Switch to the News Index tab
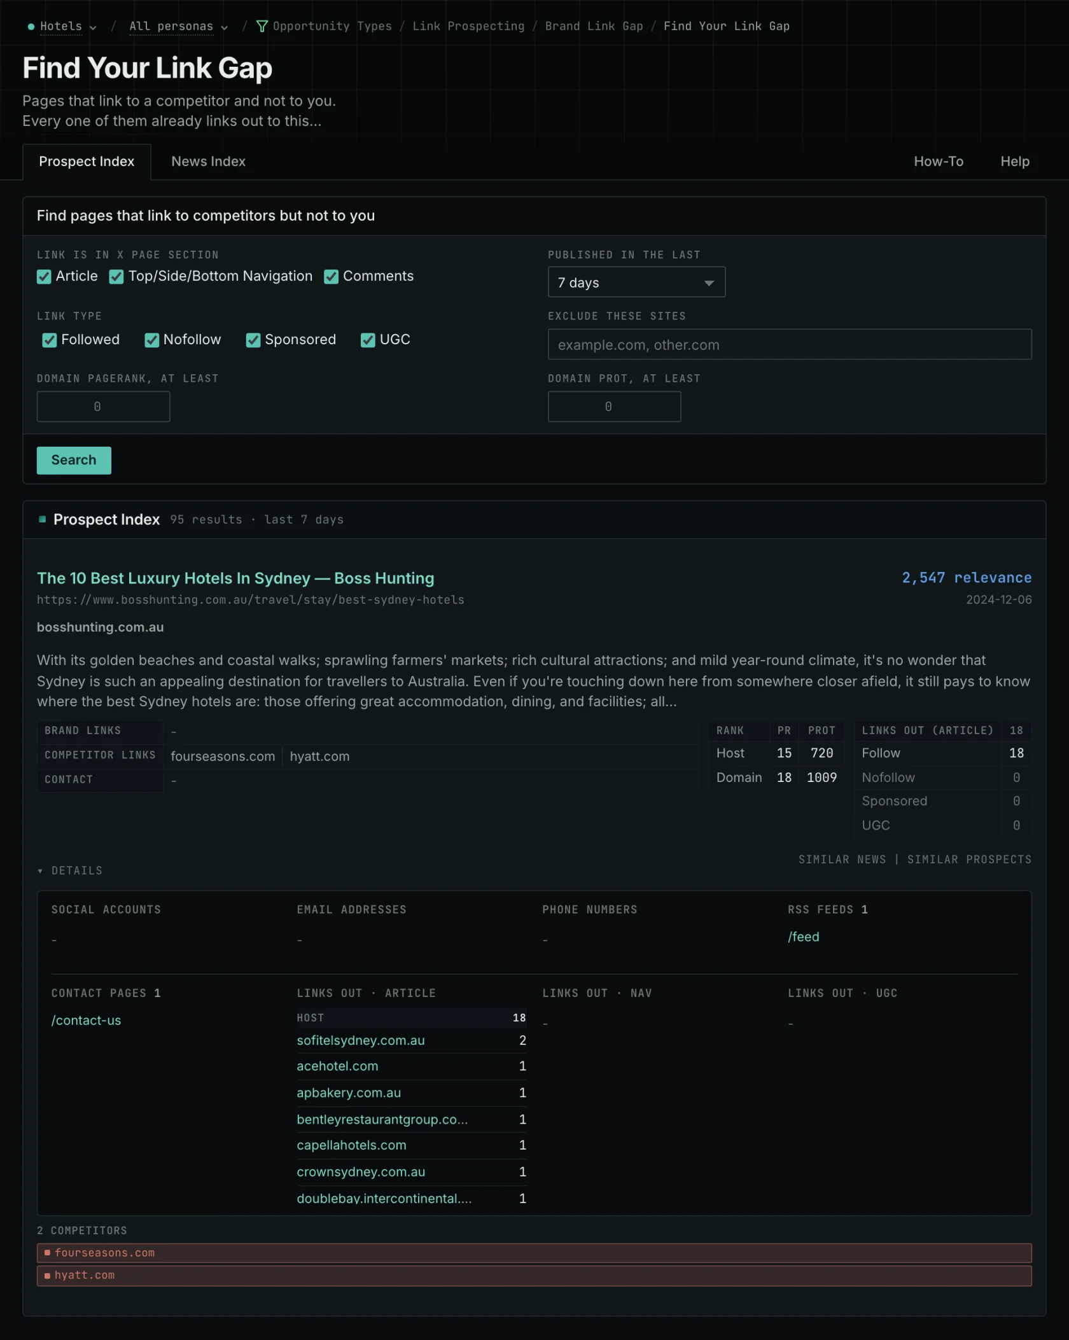Image resolution: width=1069 pixels, height=1340 pixels. tap(208, 162)
